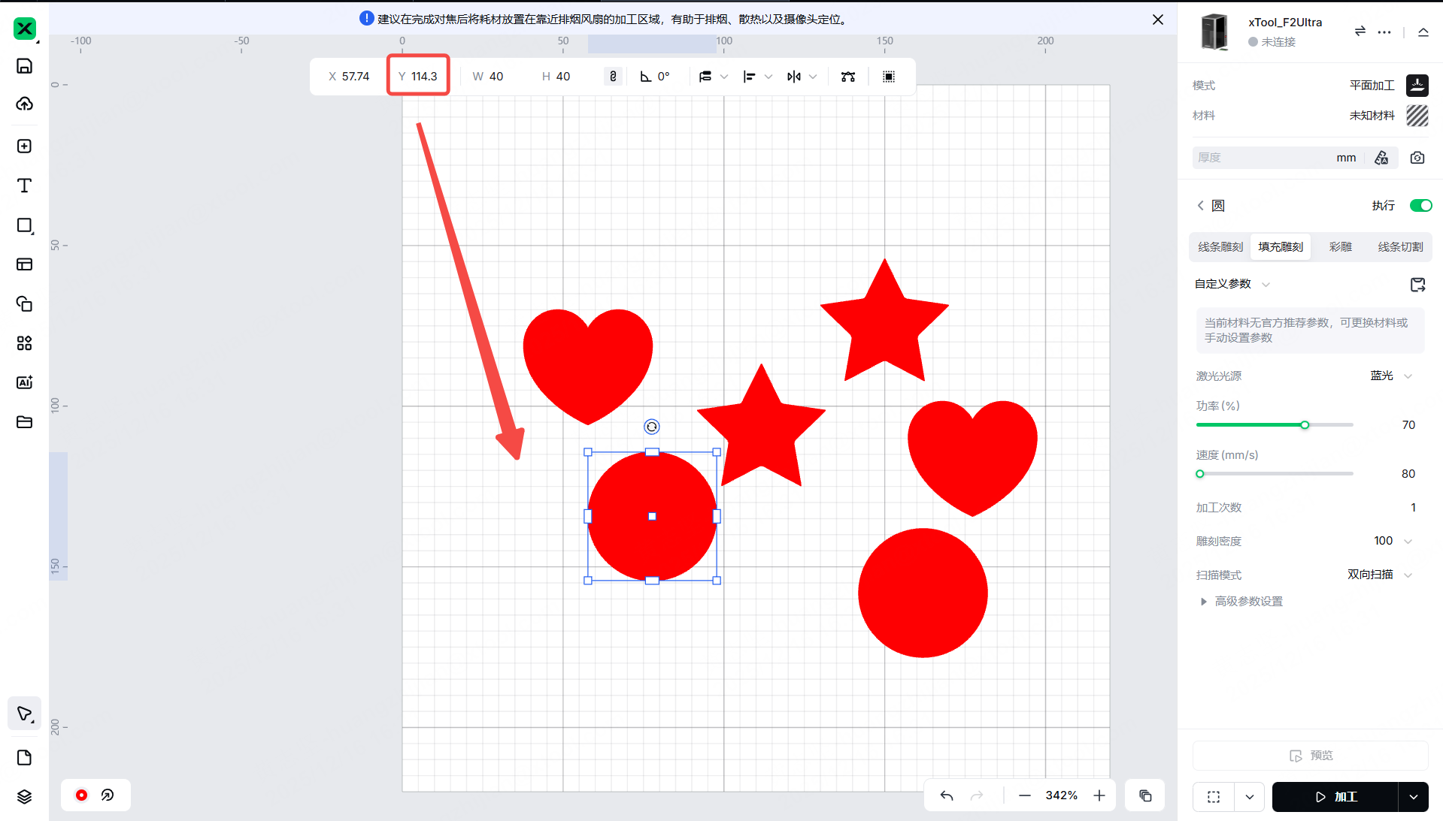
Task: Toggle the aspect ratio lock
Action: click(x=613, y=77)
